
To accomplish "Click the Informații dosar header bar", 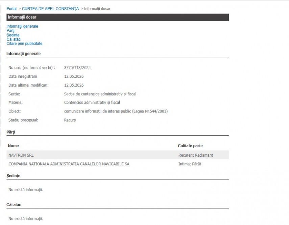I will click(x=118, y=17).
